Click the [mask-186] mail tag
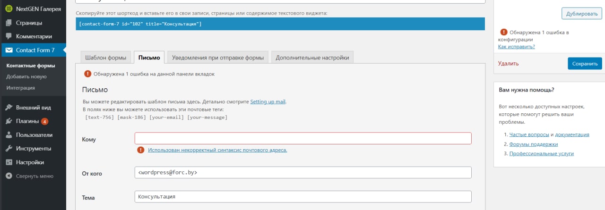 [132, 117]
